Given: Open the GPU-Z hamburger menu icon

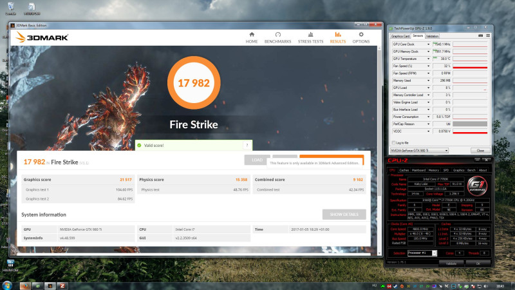Looking at the screenshot, I should click(x=488, y=35).
